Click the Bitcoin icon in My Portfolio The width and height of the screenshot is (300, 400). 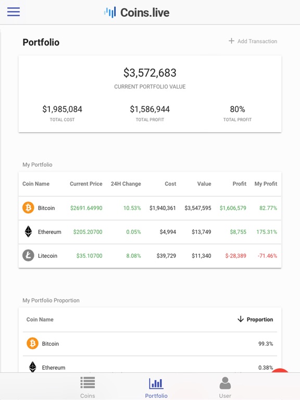point(28,208)
